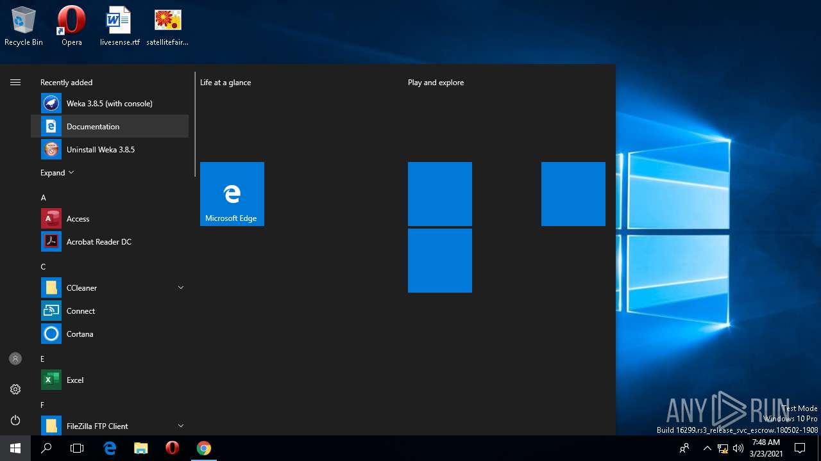Click the Windows Start button
This screenshot has height=461, width=821.
click(15, 448)
